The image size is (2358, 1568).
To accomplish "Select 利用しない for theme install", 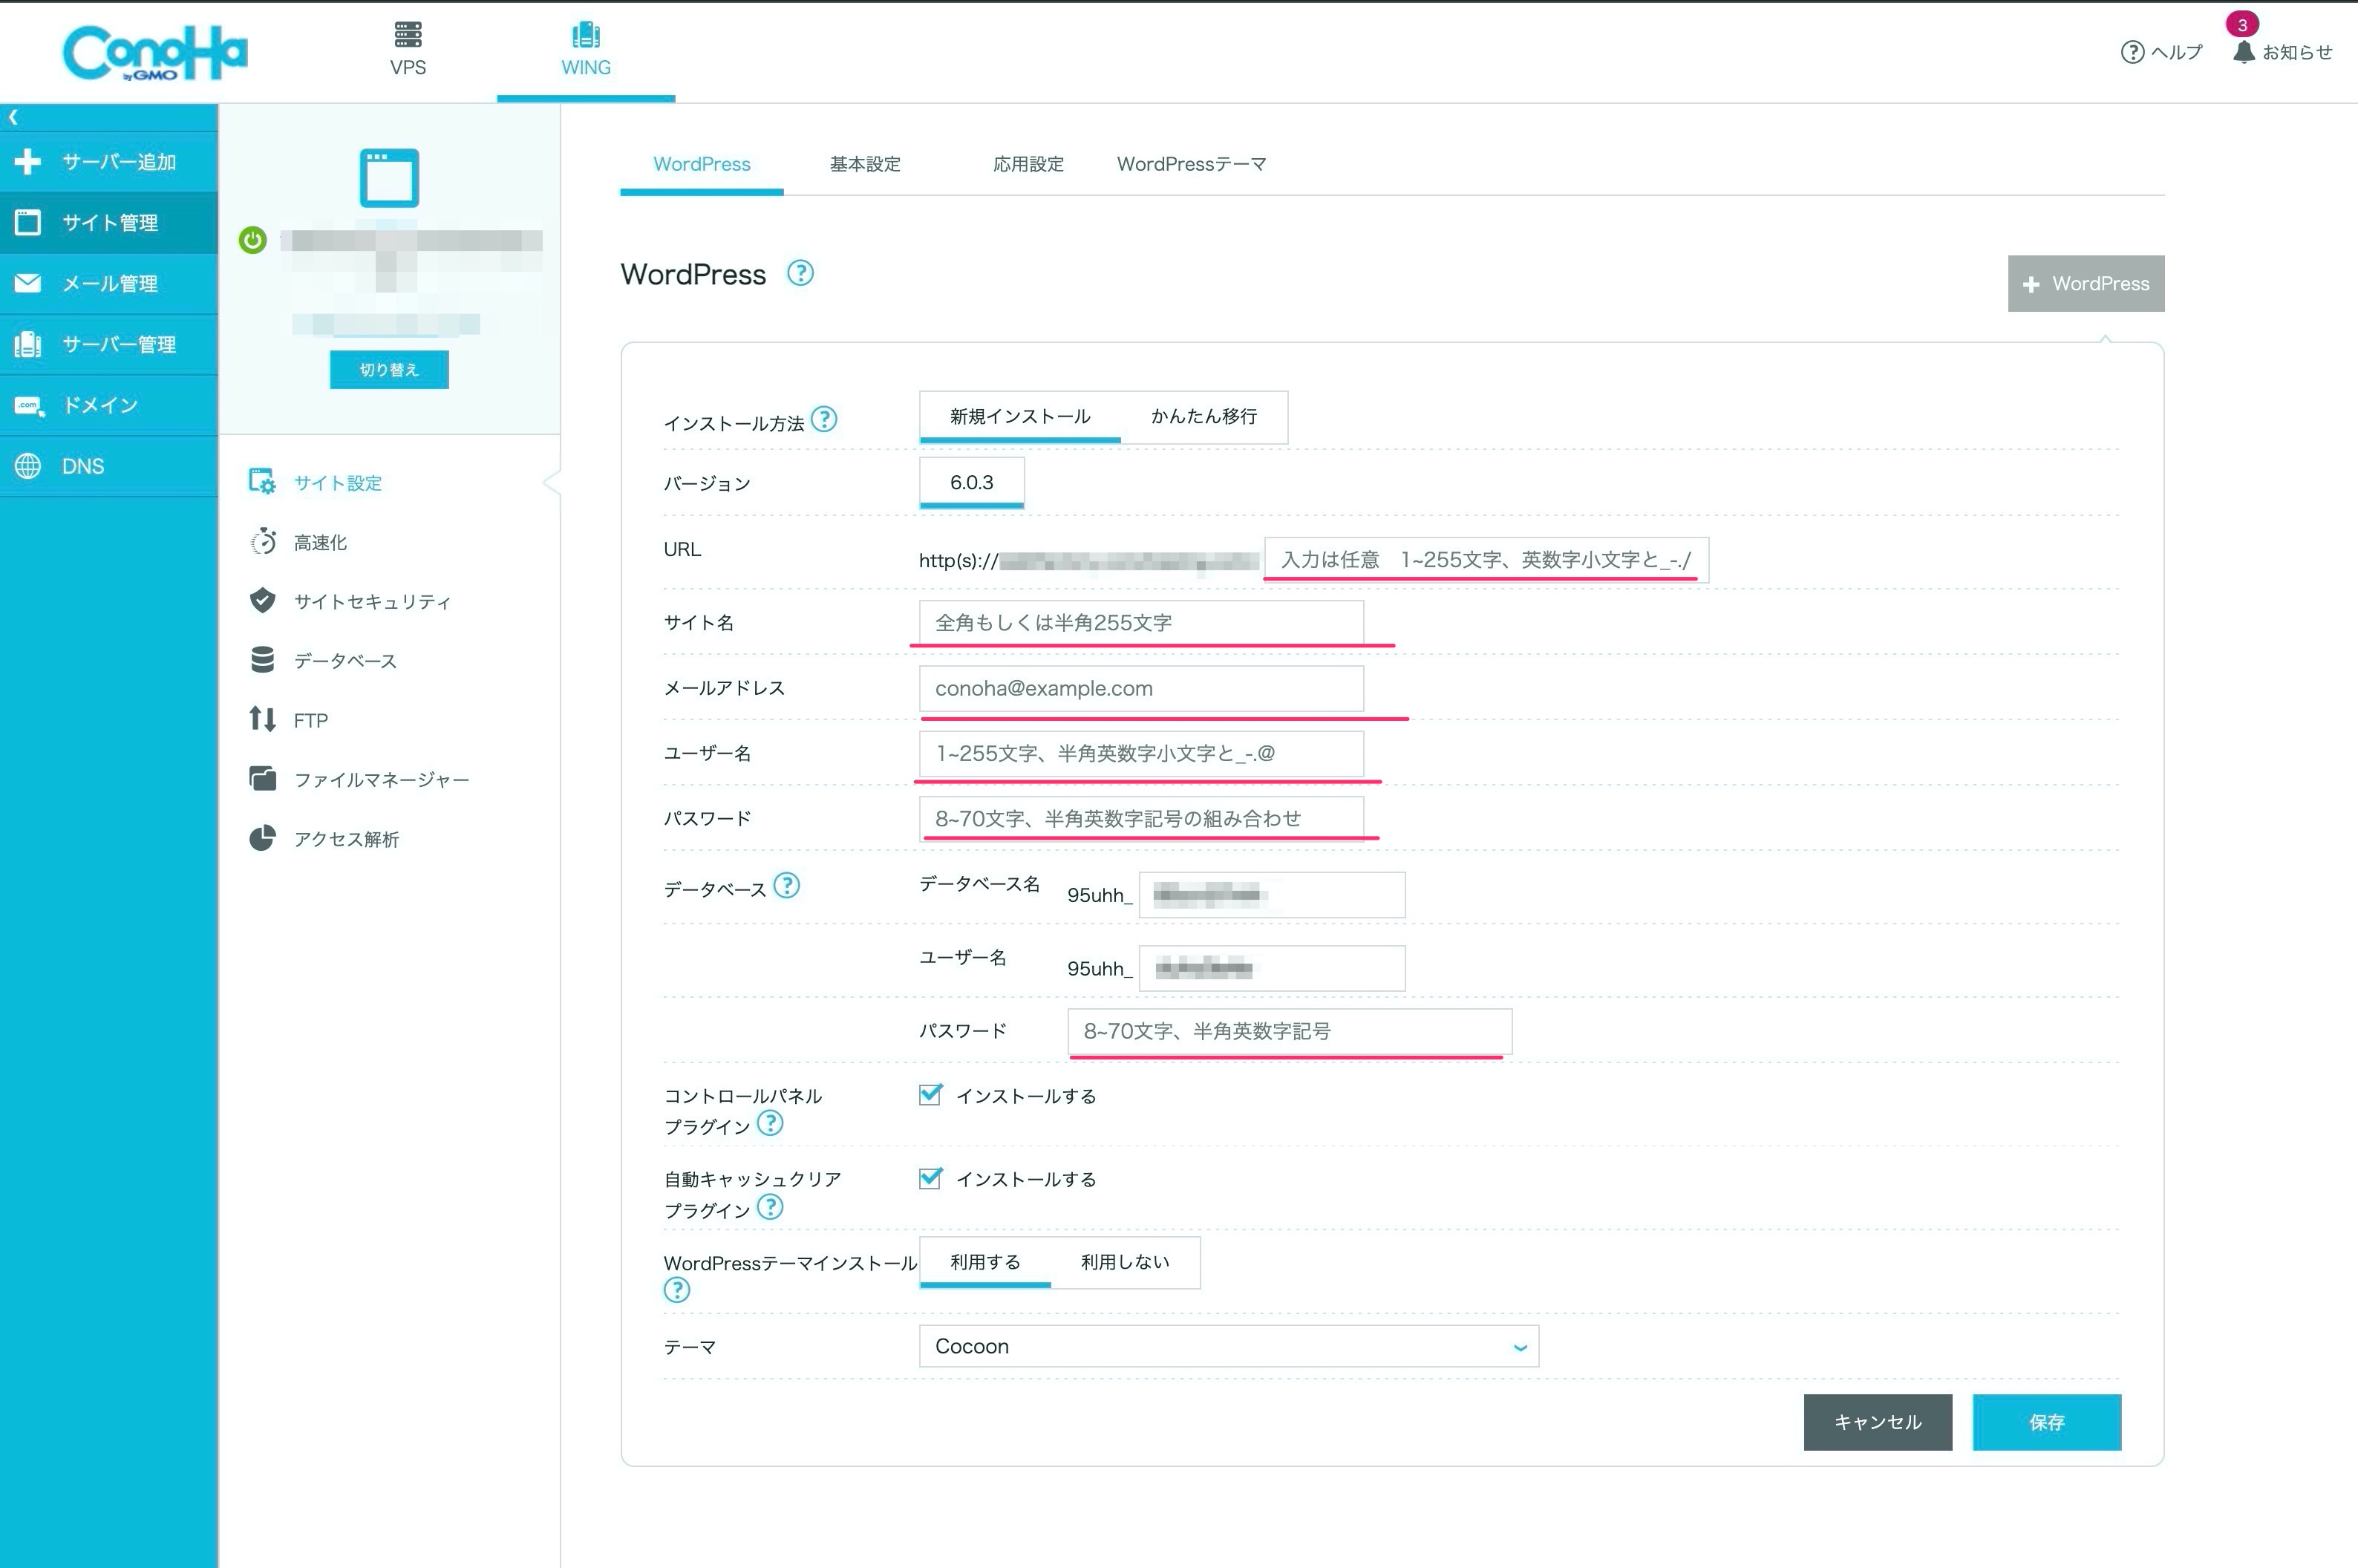I will [x=1125, y=1262].
